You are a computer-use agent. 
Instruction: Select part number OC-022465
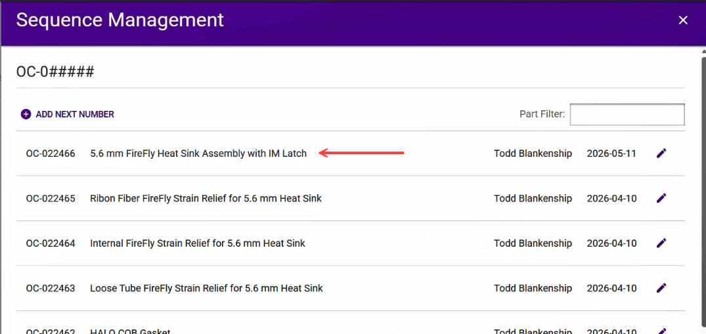click(x=51, y=199)
